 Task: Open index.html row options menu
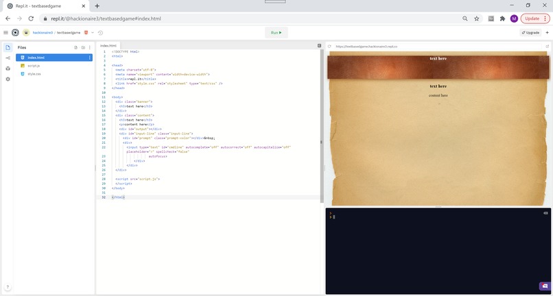pyautogui.click(x=90, y=58)
